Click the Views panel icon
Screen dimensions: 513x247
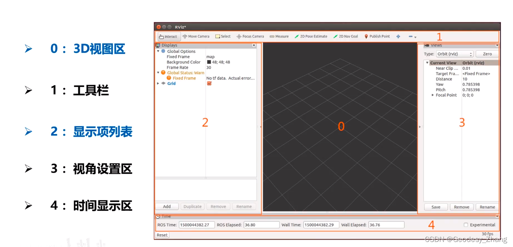coord(426,45)
